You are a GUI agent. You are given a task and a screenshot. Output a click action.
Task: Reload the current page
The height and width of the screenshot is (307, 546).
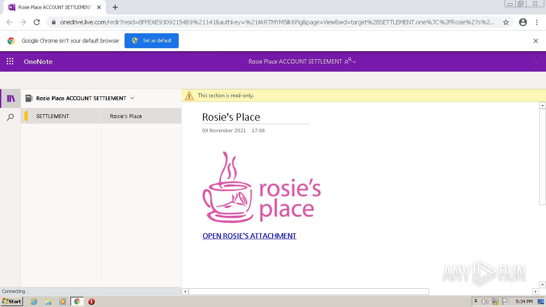pyautogui.click(x=37, y=22)
